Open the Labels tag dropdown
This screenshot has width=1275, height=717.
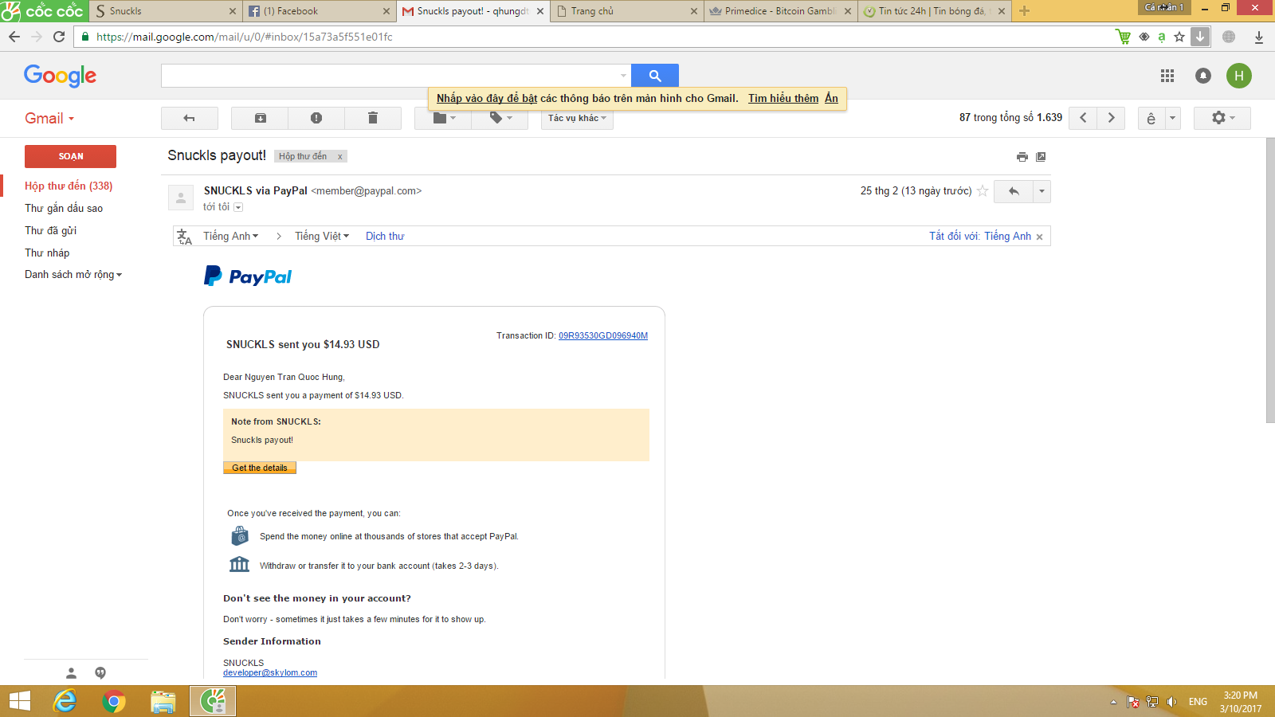pos(500,118)
